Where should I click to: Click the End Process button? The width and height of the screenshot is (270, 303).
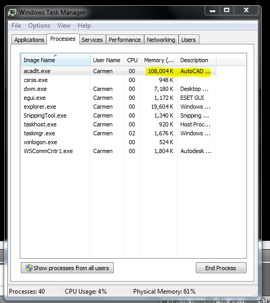(x=221, y=268)
